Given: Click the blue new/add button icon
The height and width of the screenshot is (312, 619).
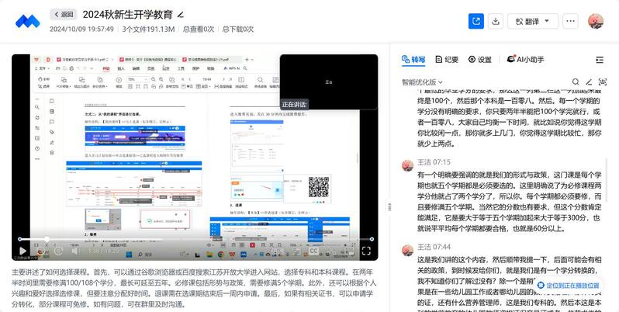Looking at the screenshot, I should coord(475,21).
